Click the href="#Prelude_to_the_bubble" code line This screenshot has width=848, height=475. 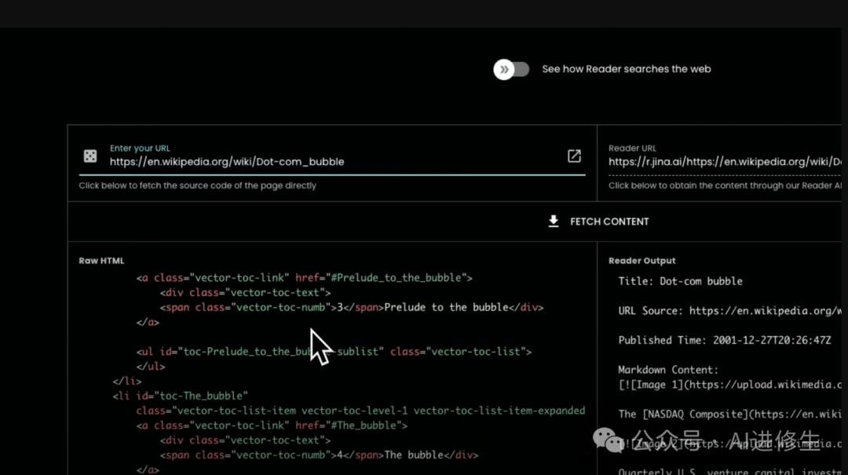pyautogui.click(x=305, y=278)
